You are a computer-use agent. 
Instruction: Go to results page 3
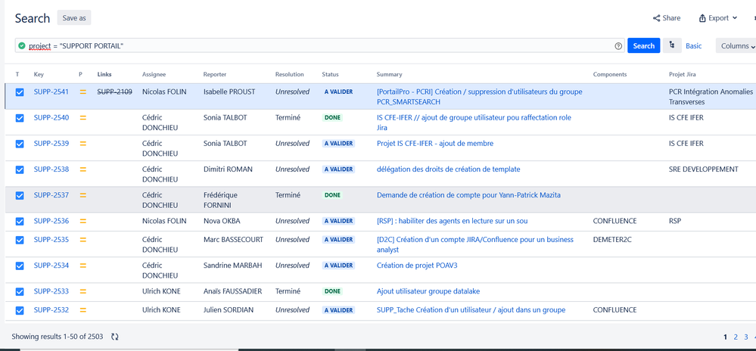(746, 337)
